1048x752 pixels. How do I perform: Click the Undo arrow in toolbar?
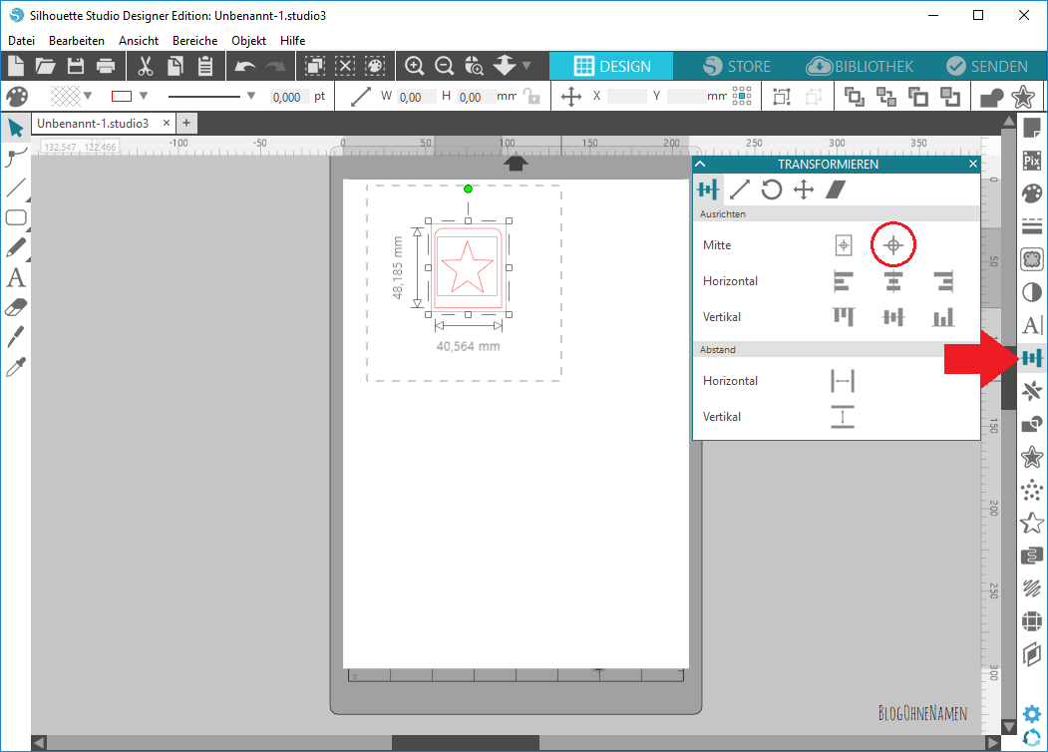[244, 67]
